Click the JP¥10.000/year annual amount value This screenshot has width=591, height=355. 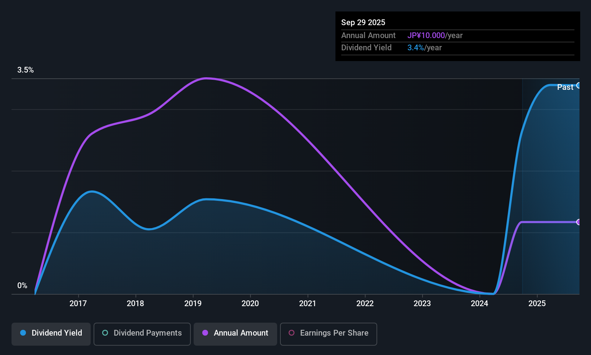(435, 36)
